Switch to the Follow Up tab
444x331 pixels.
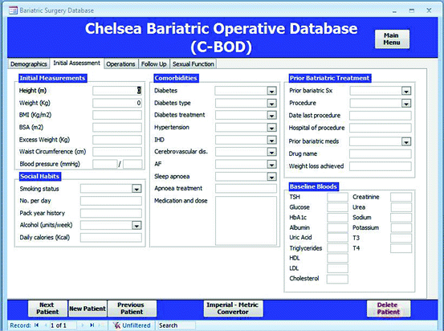[154, 64]
